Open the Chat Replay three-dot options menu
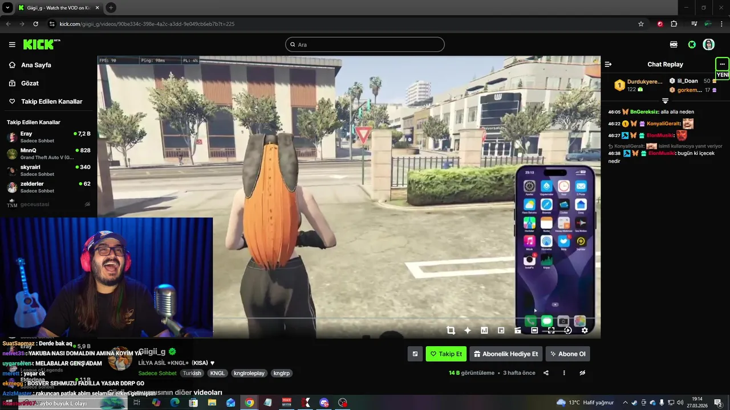The height and width of the screenshot is (410, 730). click(722, 64)
